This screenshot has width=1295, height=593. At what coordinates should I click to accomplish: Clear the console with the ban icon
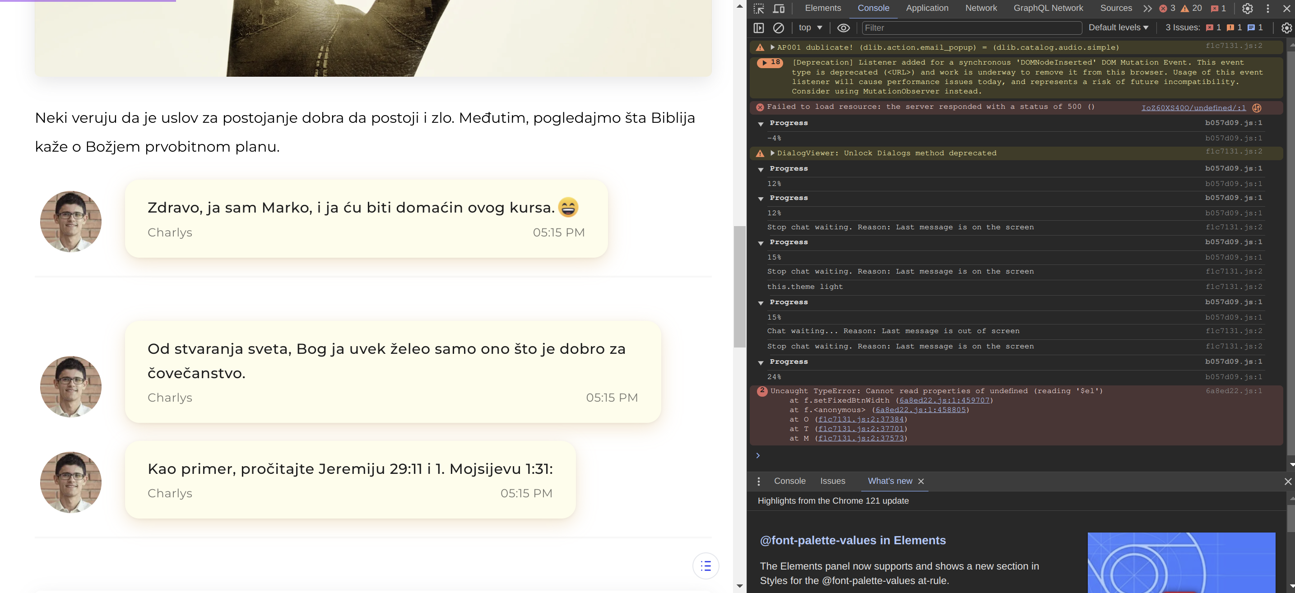778,28
